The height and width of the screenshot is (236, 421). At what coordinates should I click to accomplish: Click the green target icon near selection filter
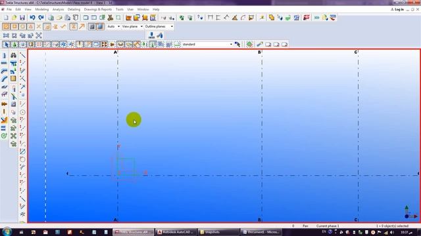click(249, 44)
